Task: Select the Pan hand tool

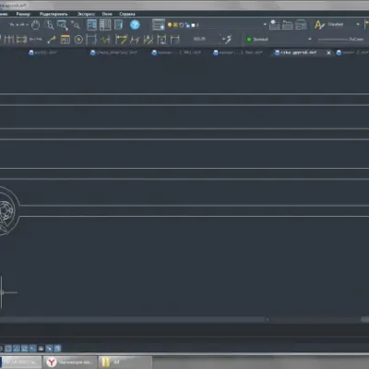Action: point(36,25)
